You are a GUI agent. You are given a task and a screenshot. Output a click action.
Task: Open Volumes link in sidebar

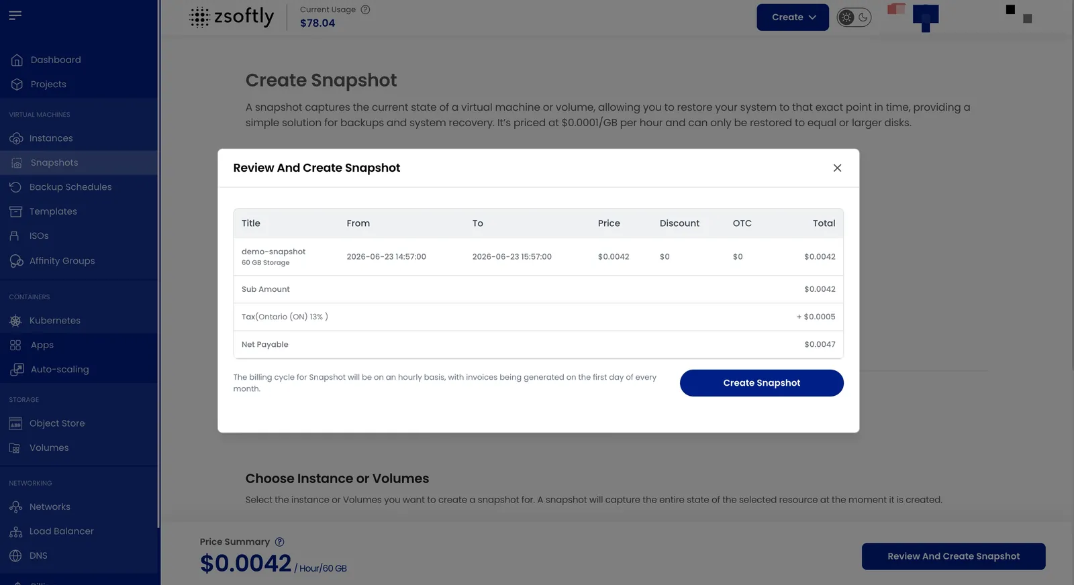pyautogui.click(x=49, y=447)
